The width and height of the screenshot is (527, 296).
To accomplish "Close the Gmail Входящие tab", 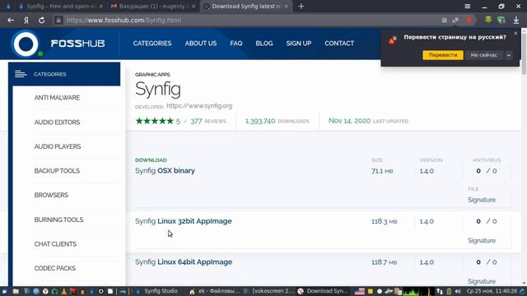I will click(x=194, y=7).
